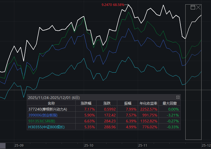The height and width of the screenshot is (149, 211).
Task: Click the 1352.82% annualized return
Action: 149,121
